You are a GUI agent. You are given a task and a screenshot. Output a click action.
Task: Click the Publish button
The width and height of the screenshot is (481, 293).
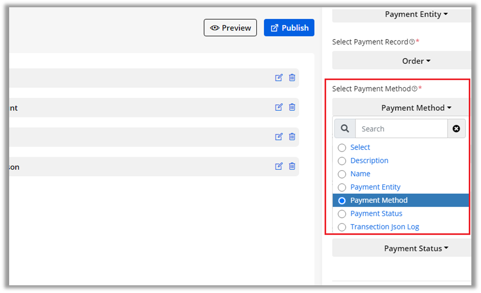[289, 28]
